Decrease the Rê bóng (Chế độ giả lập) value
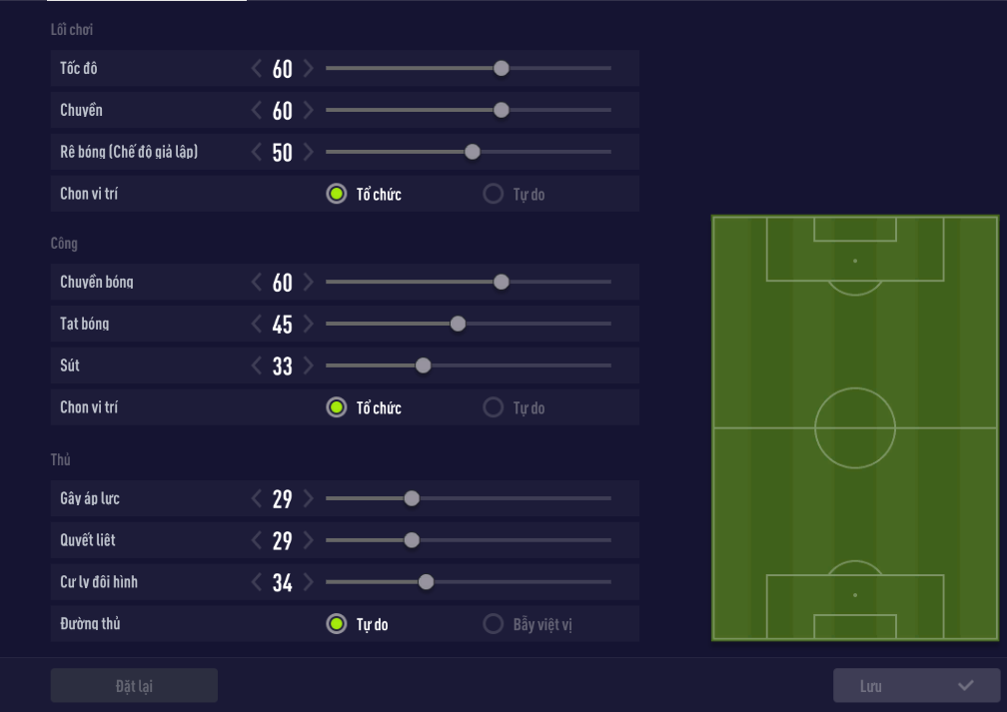Screen dimensions: 1007x712 [x=258, y=153]
